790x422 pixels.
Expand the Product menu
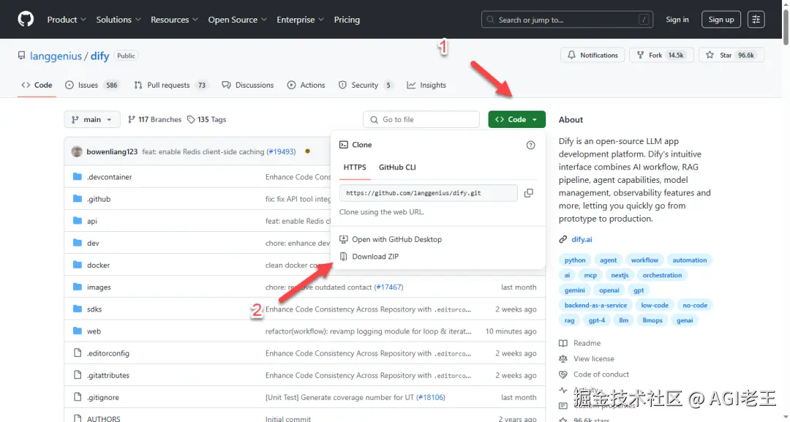67,20
